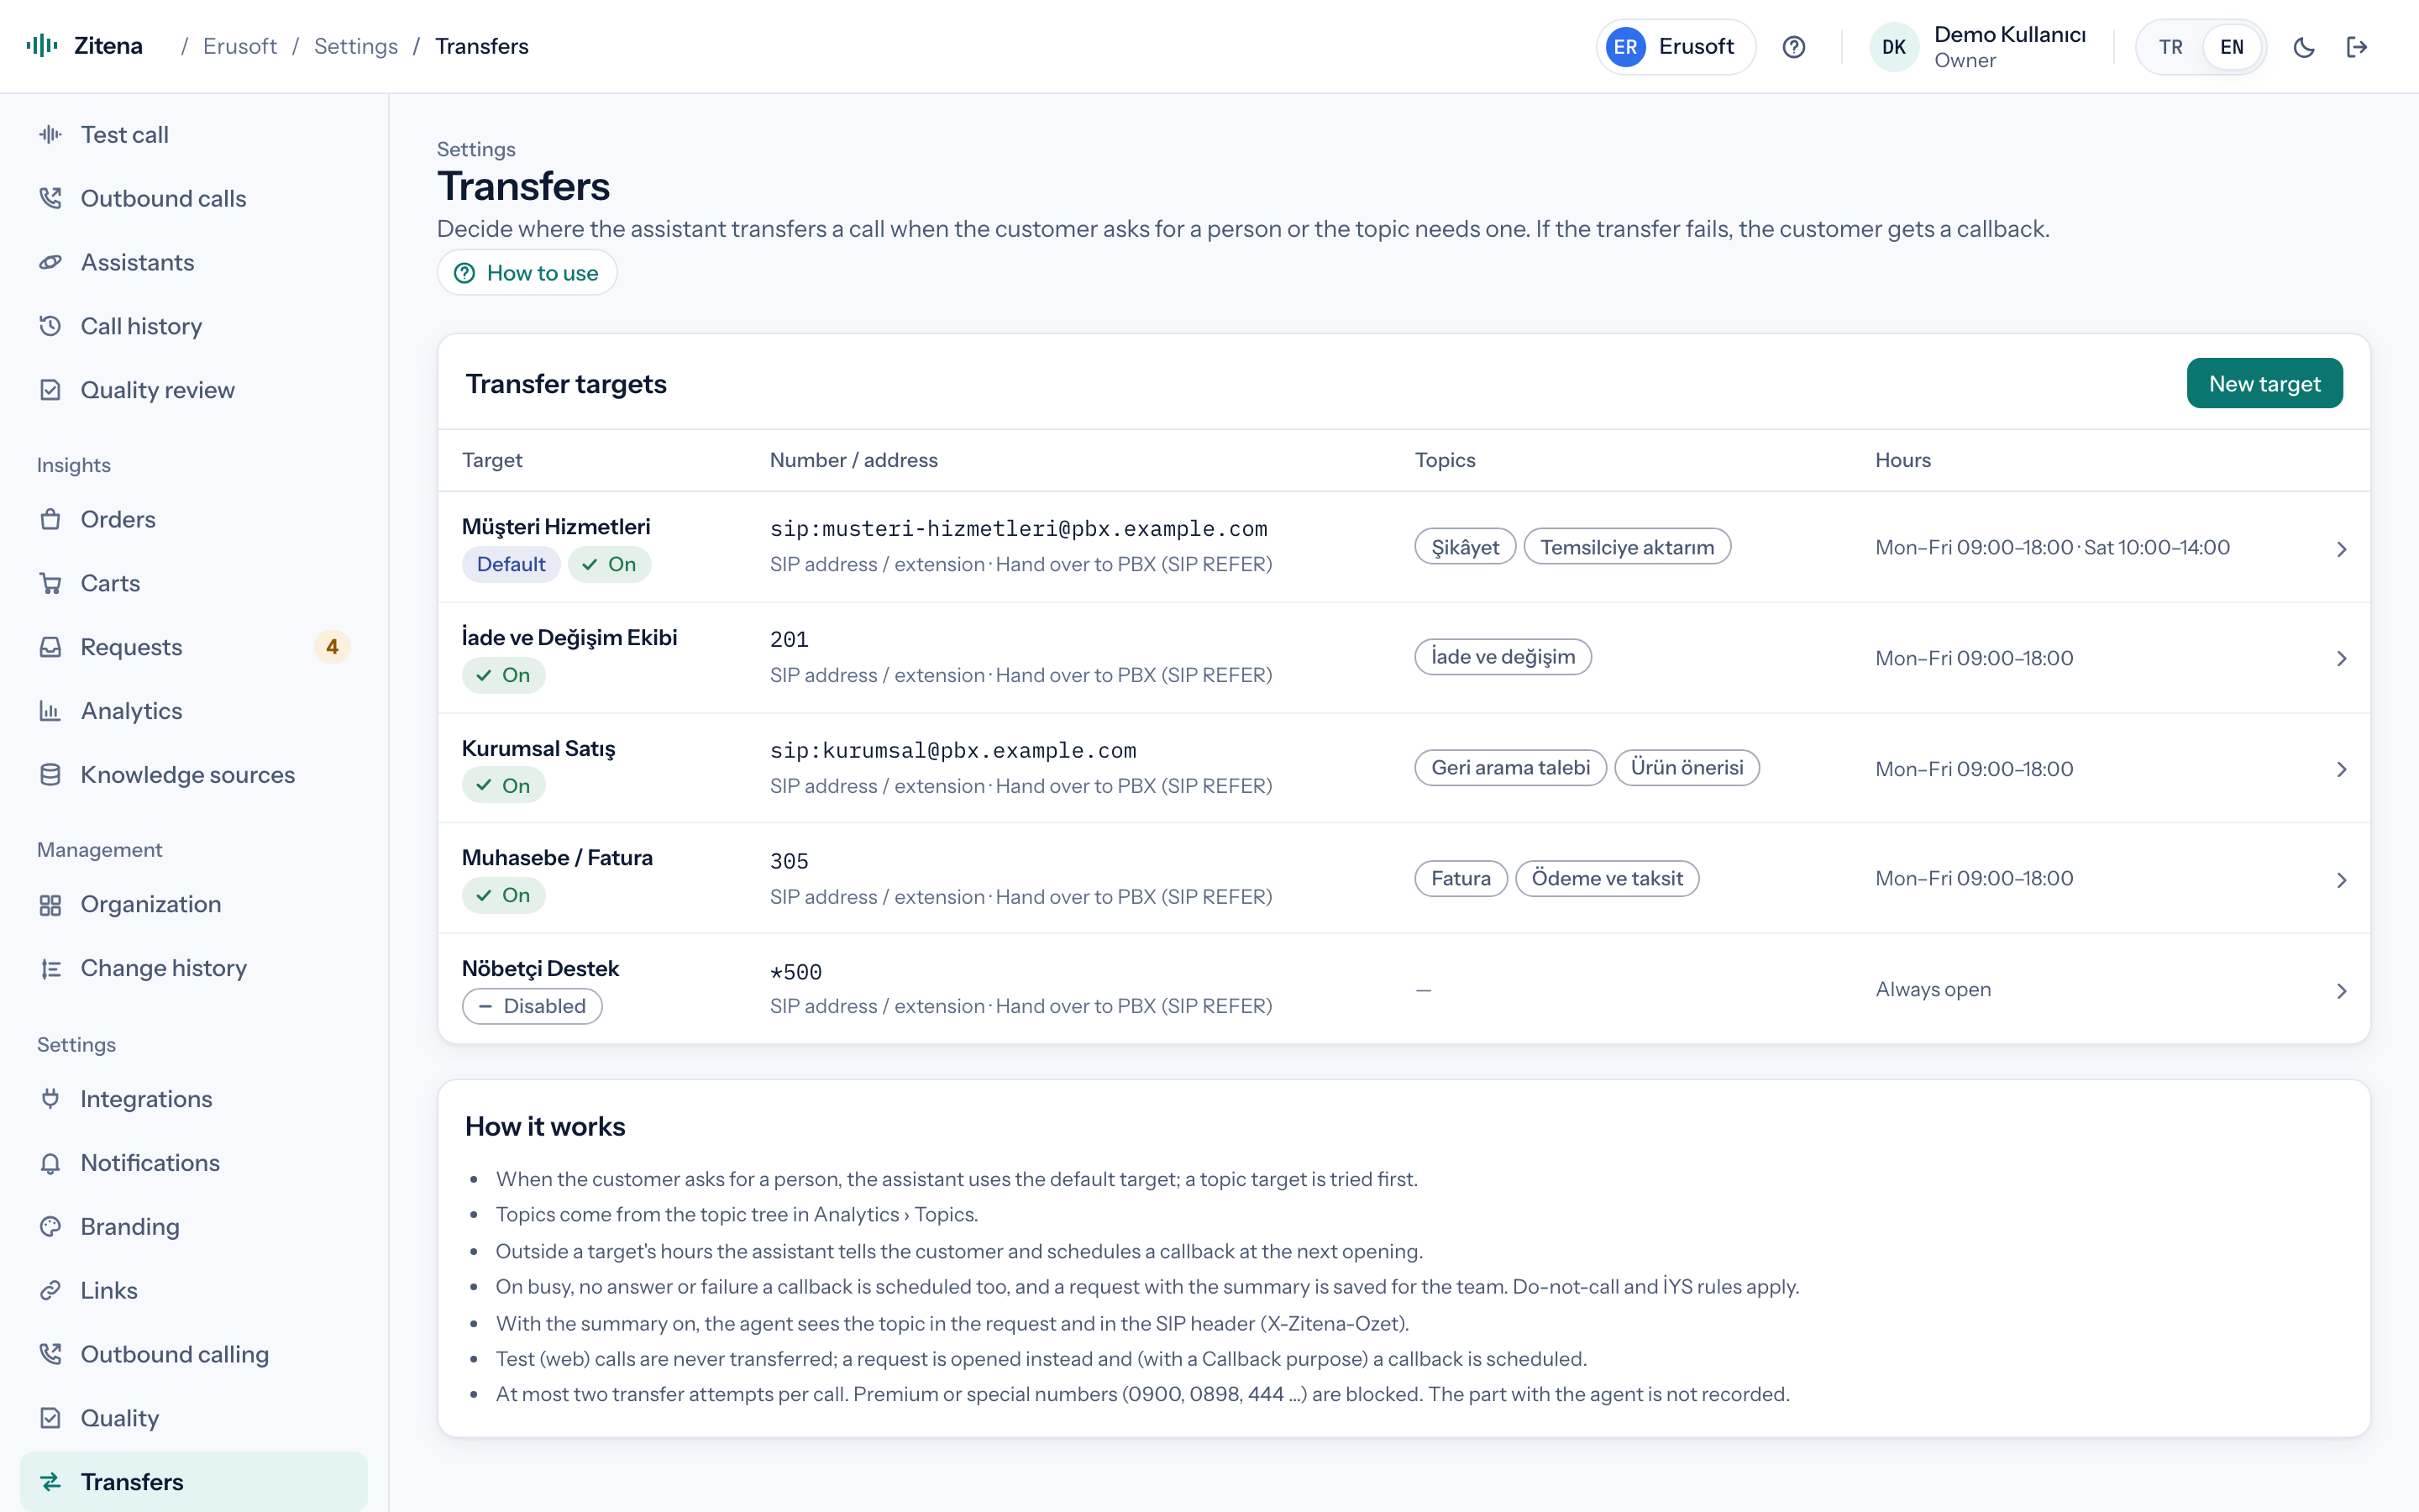
Task: Click the Default badge on Müşteri Hizmetleri
Action: tap(511, 564)
